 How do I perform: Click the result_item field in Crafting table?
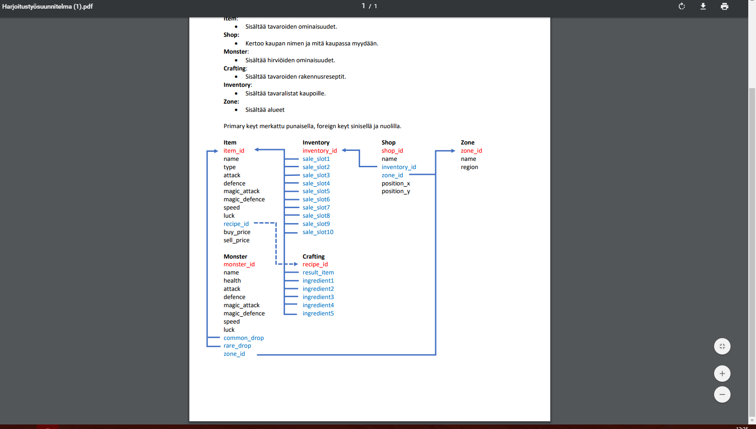click(x=318, y=273)
